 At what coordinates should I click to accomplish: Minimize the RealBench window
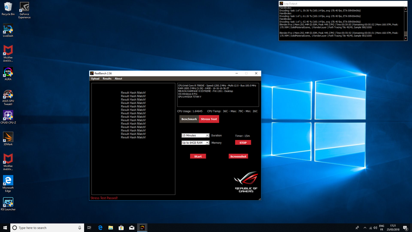tap(237, 73)
